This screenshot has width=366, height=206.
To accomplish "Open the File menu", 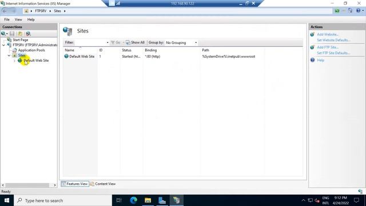I will tap(7, 19).
